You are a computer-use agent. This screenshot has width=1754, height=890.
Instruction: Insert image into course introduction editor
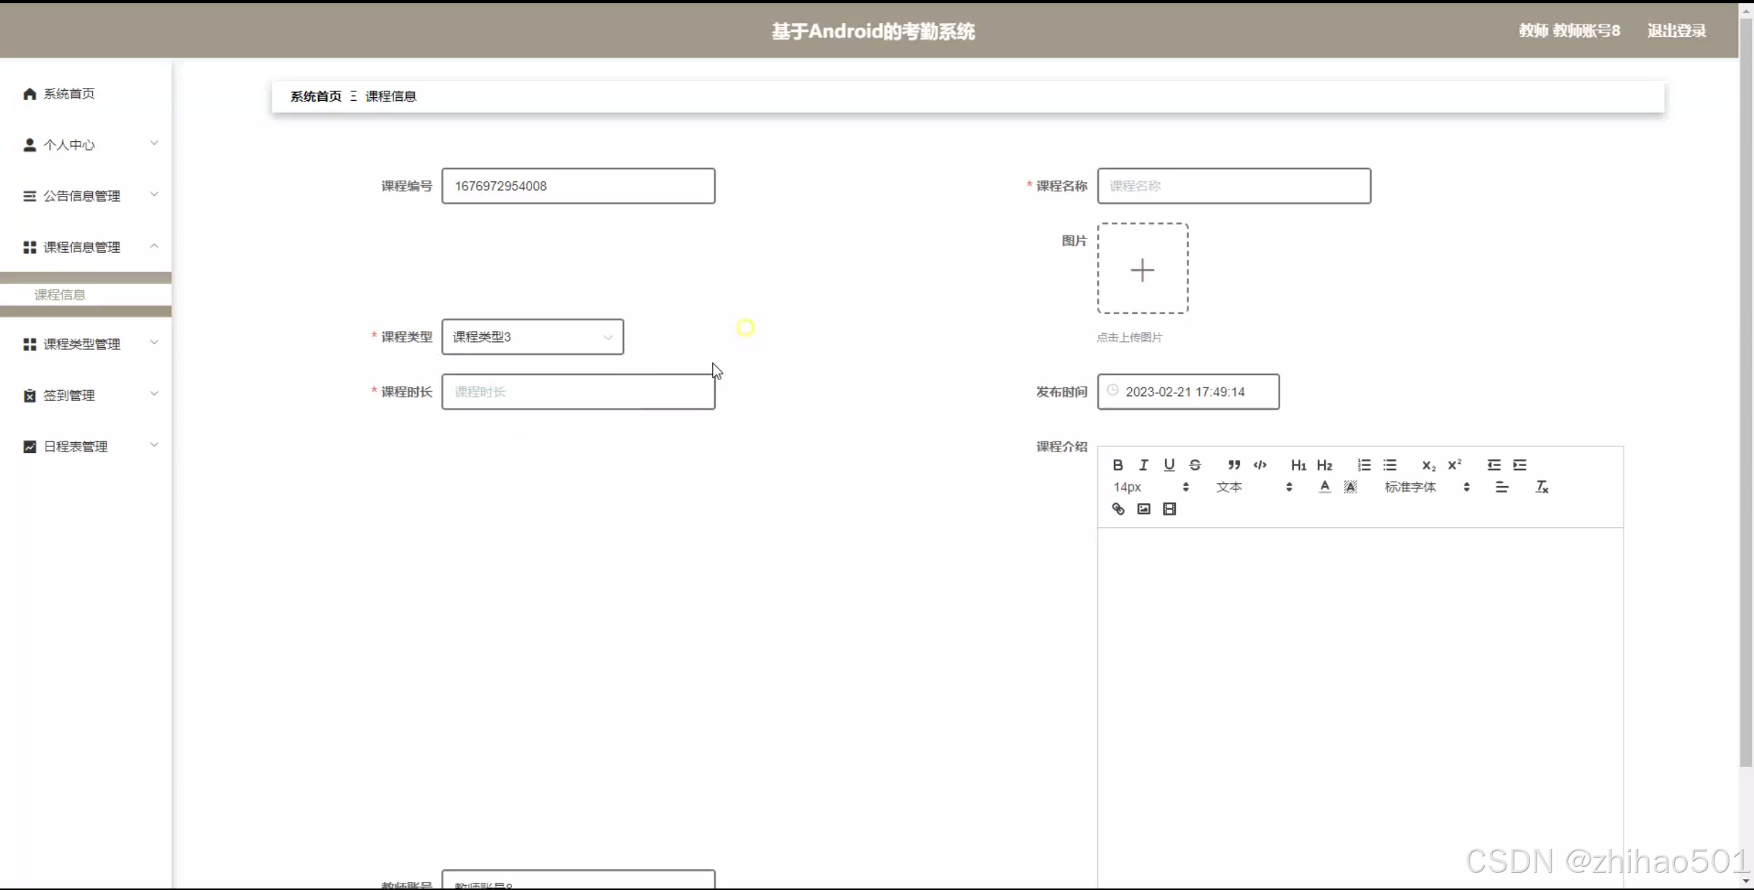click(x=1143, y=509)
